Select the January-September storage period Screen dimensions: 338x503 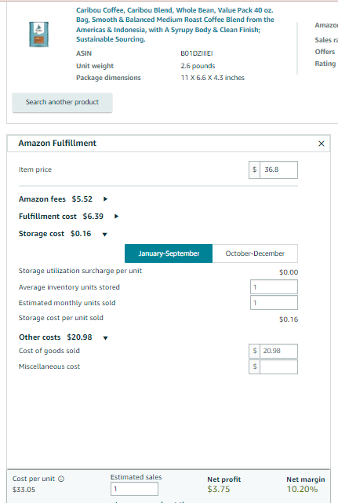pyautogui.click(x=169, y=253)
